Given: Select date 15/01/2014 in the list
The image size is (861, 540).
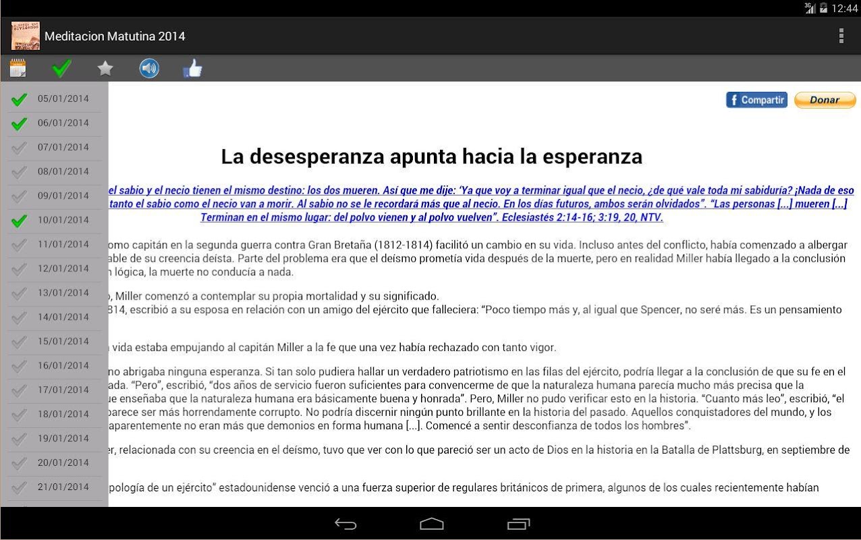Looking at the screenshot, I should click(63, 342).
